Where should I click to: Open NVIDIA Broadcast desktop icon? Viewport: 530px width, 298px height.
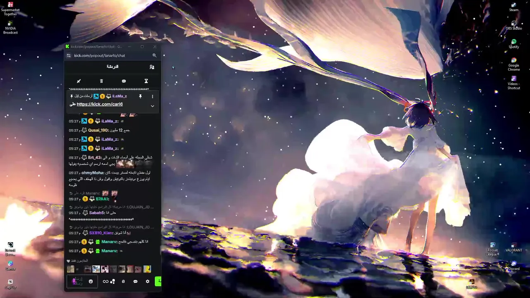click(x=10, y=27)
